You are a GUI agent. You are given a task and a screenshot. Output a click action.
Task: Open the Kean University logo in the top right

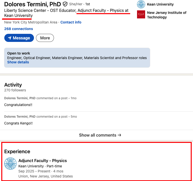coord(141,4)
